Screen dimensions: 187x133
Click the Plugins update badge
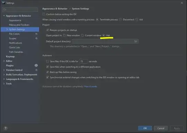[x=36, y=65]
